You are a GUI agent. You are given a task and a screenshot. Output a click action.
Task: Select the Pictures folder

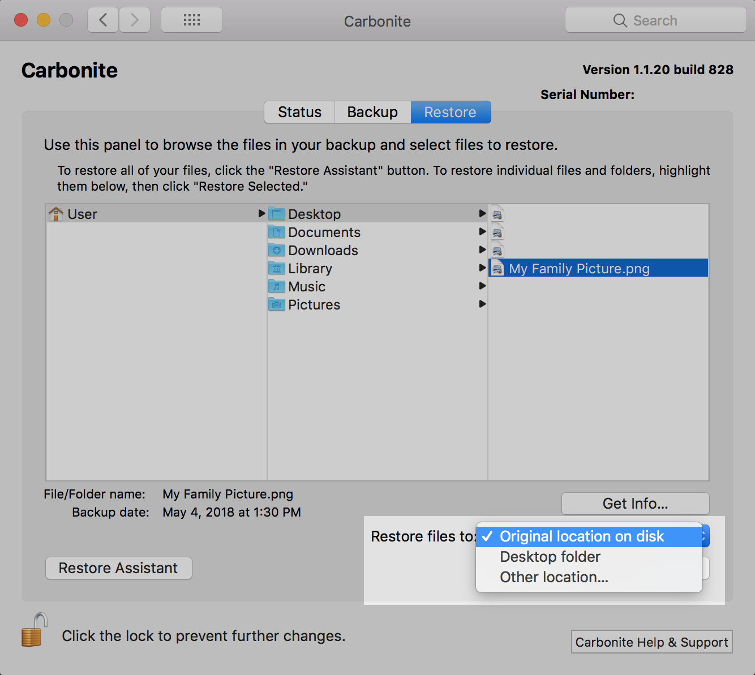(x=314, y=304)
